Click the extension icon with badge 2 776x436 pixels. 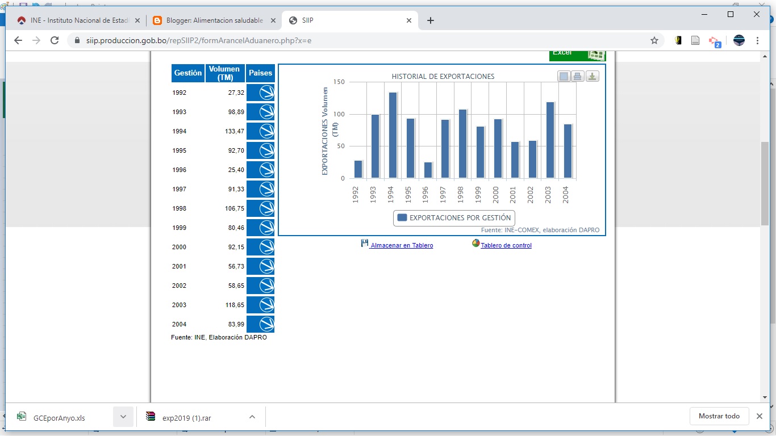[x=714, y=41]
